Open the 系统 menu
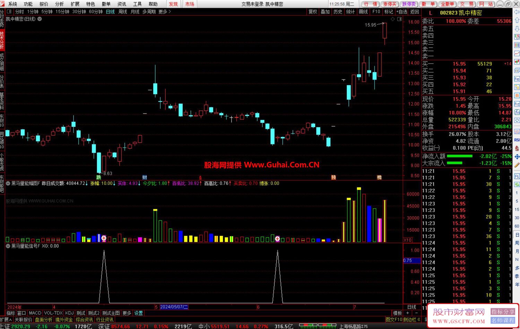The width and height of the screenshot is (520, 329). tap(13, 4)
